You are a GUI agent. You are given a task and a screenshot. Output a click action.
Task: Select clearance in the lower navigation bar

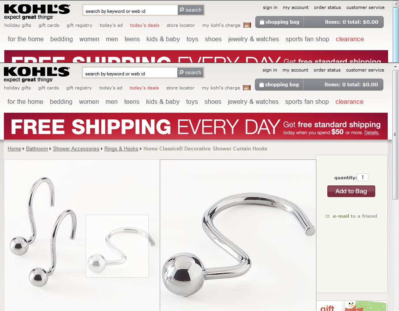tap(350, 101)
